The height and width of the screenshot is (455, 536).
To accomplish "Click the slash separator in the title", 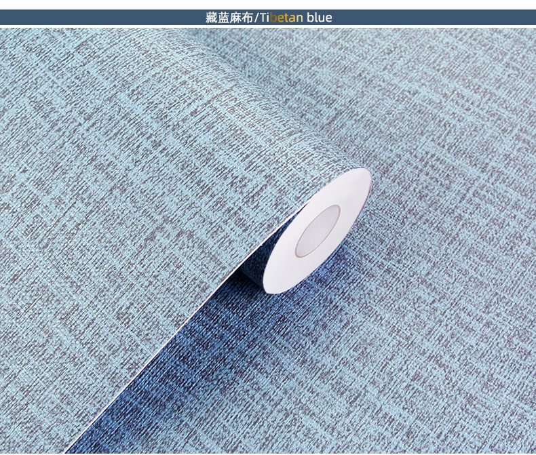I will click(x=256, y=18).
